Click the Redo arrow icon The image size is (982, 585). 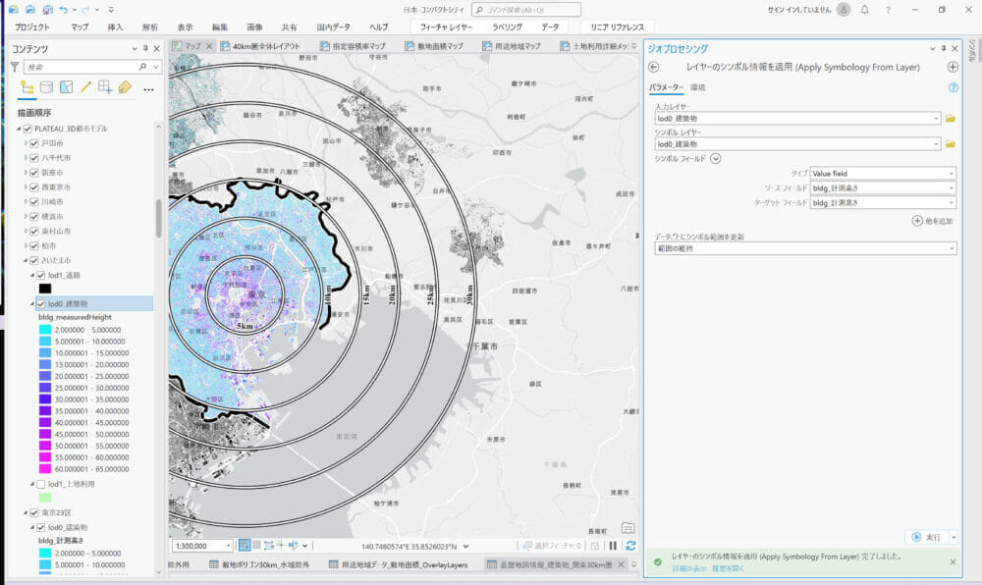(x=86, y=10)
